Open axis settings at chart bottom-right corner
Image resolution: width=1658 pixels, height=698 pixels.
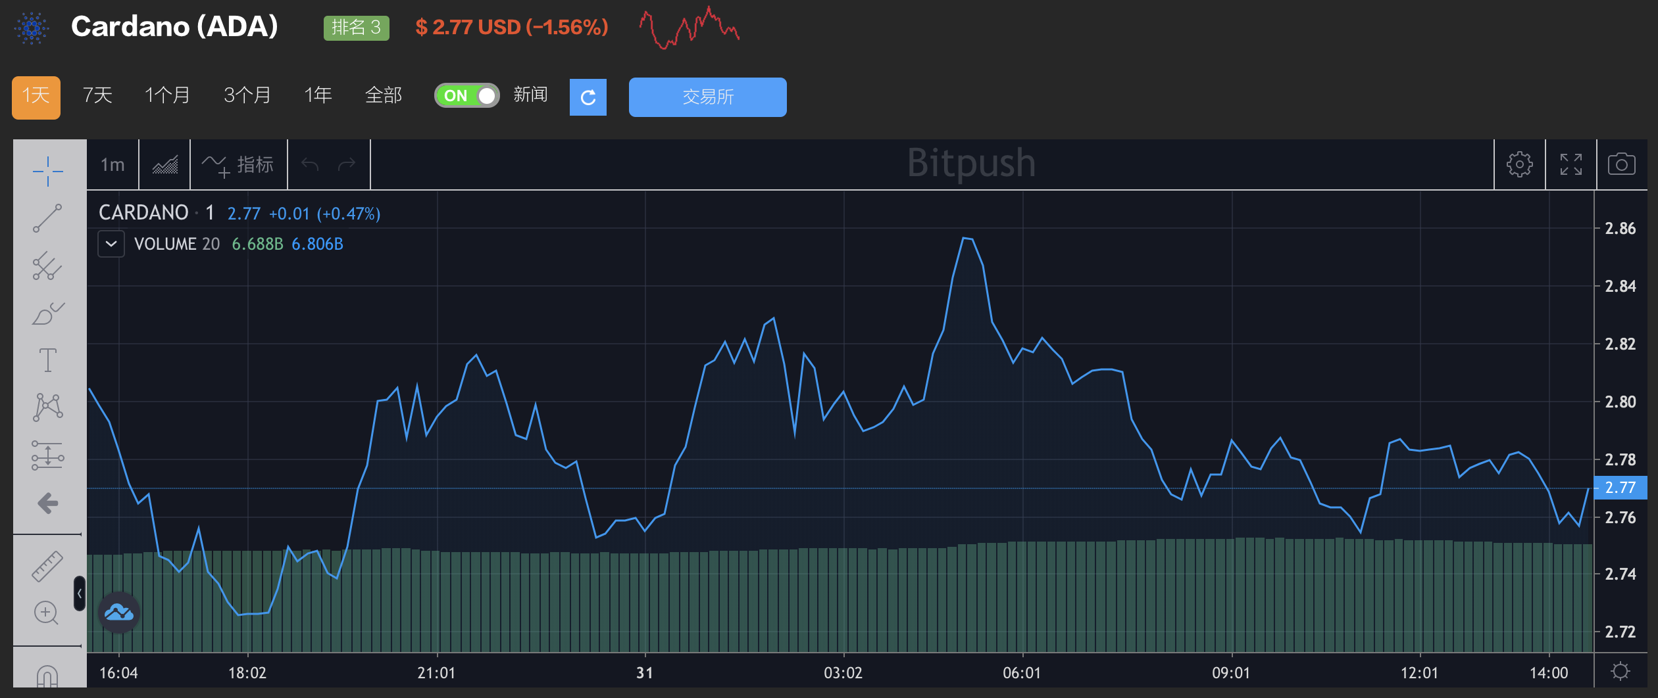1620,671
